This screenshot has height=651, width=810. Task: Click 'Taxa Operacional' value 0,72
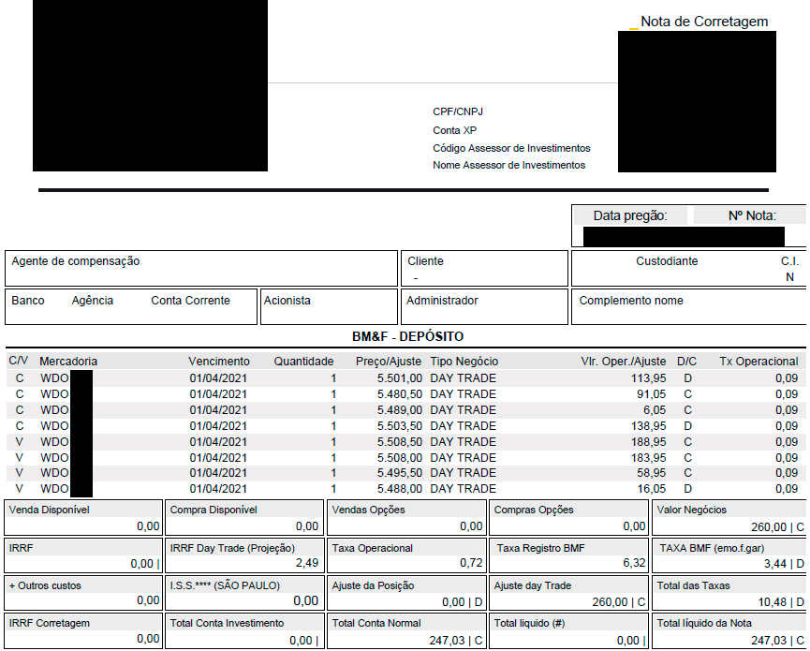point(471,563)
